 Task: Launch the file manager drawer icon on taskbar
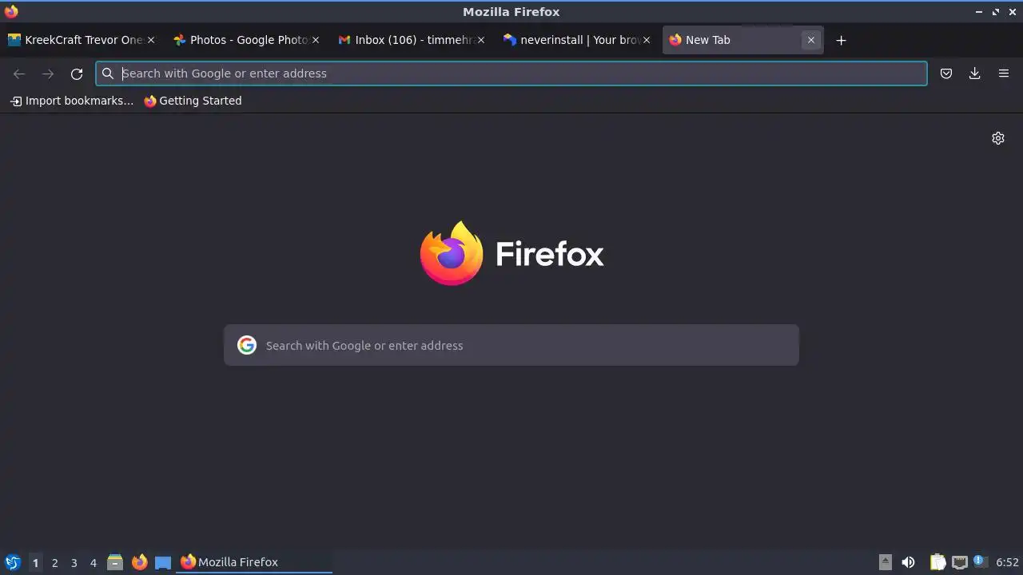pyautogui.click(x=115, y=562)
